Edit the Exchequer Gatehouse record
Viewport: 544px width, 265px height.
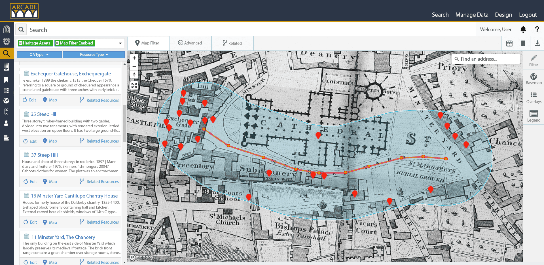(x=29, y=100)
